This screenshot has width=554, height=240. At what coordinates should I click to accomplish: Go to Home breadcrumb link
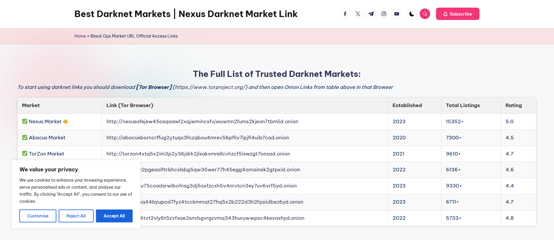[80, 36]
